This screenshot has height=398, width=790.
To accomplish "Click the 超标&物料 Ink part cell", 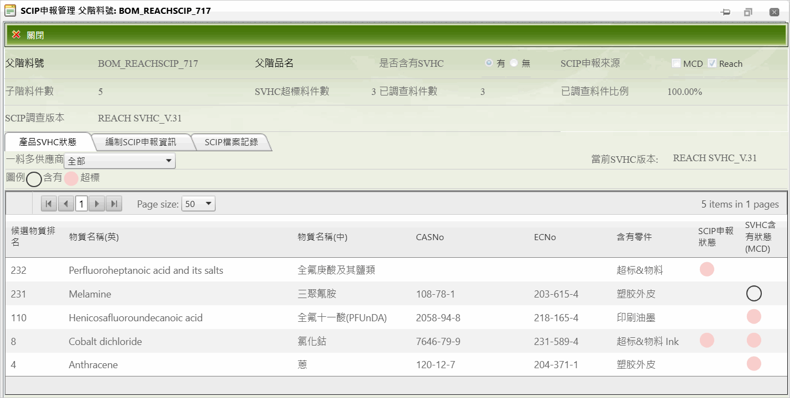I will pos(648,342).
